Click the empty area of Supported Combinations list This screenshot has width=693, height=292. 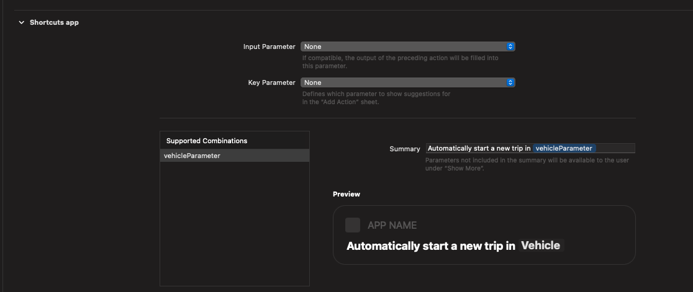pyautogui.click(x=235, y=224)
